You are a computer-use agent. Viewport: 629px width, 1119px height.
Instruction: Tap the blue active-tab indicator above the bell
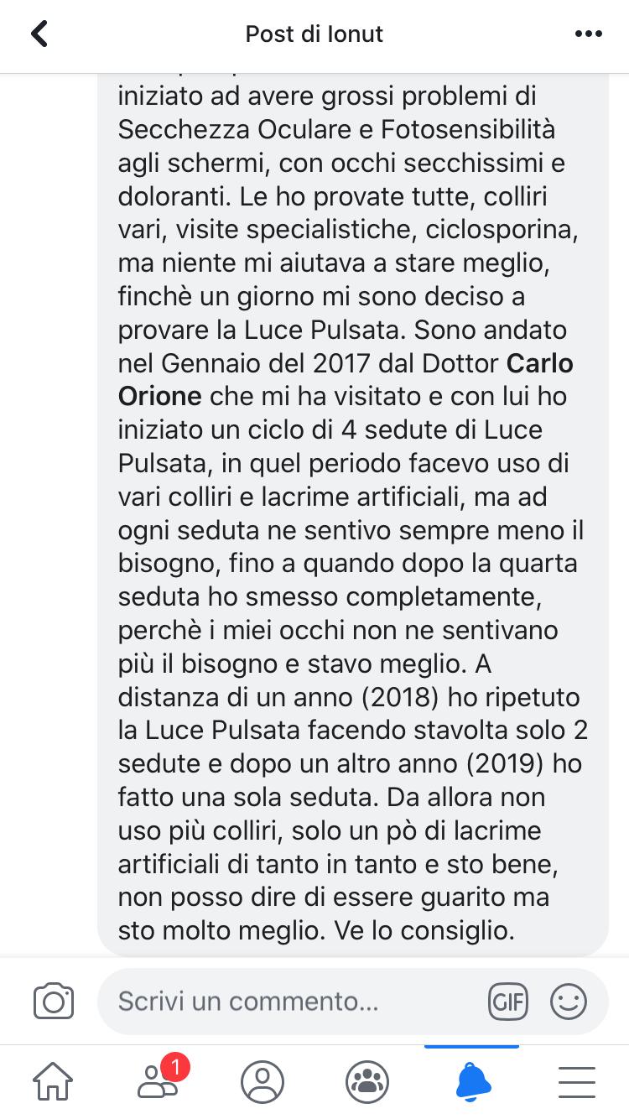472,1047
